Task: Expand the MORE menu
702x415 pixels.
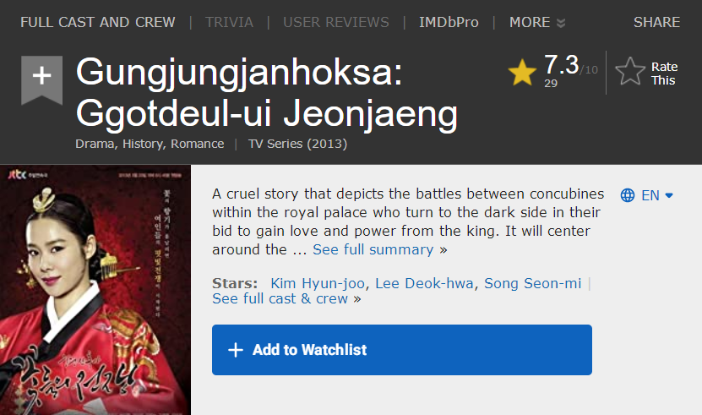Action: [x=537, y=22]
